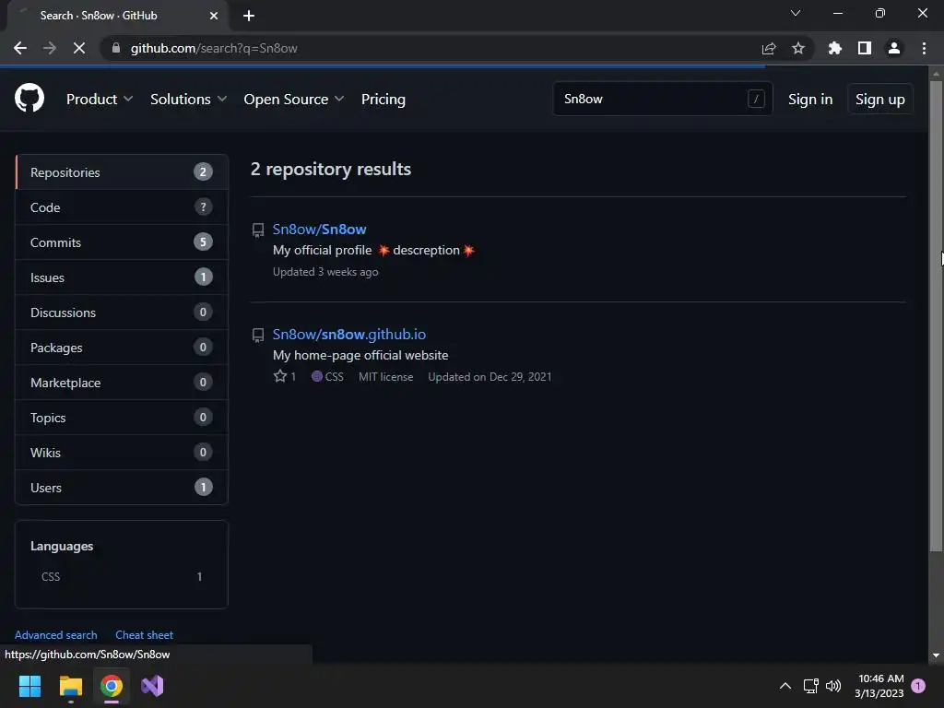Toggle the browser side panel icon
This screenshot has width=944, height=708.
(865, 48)
